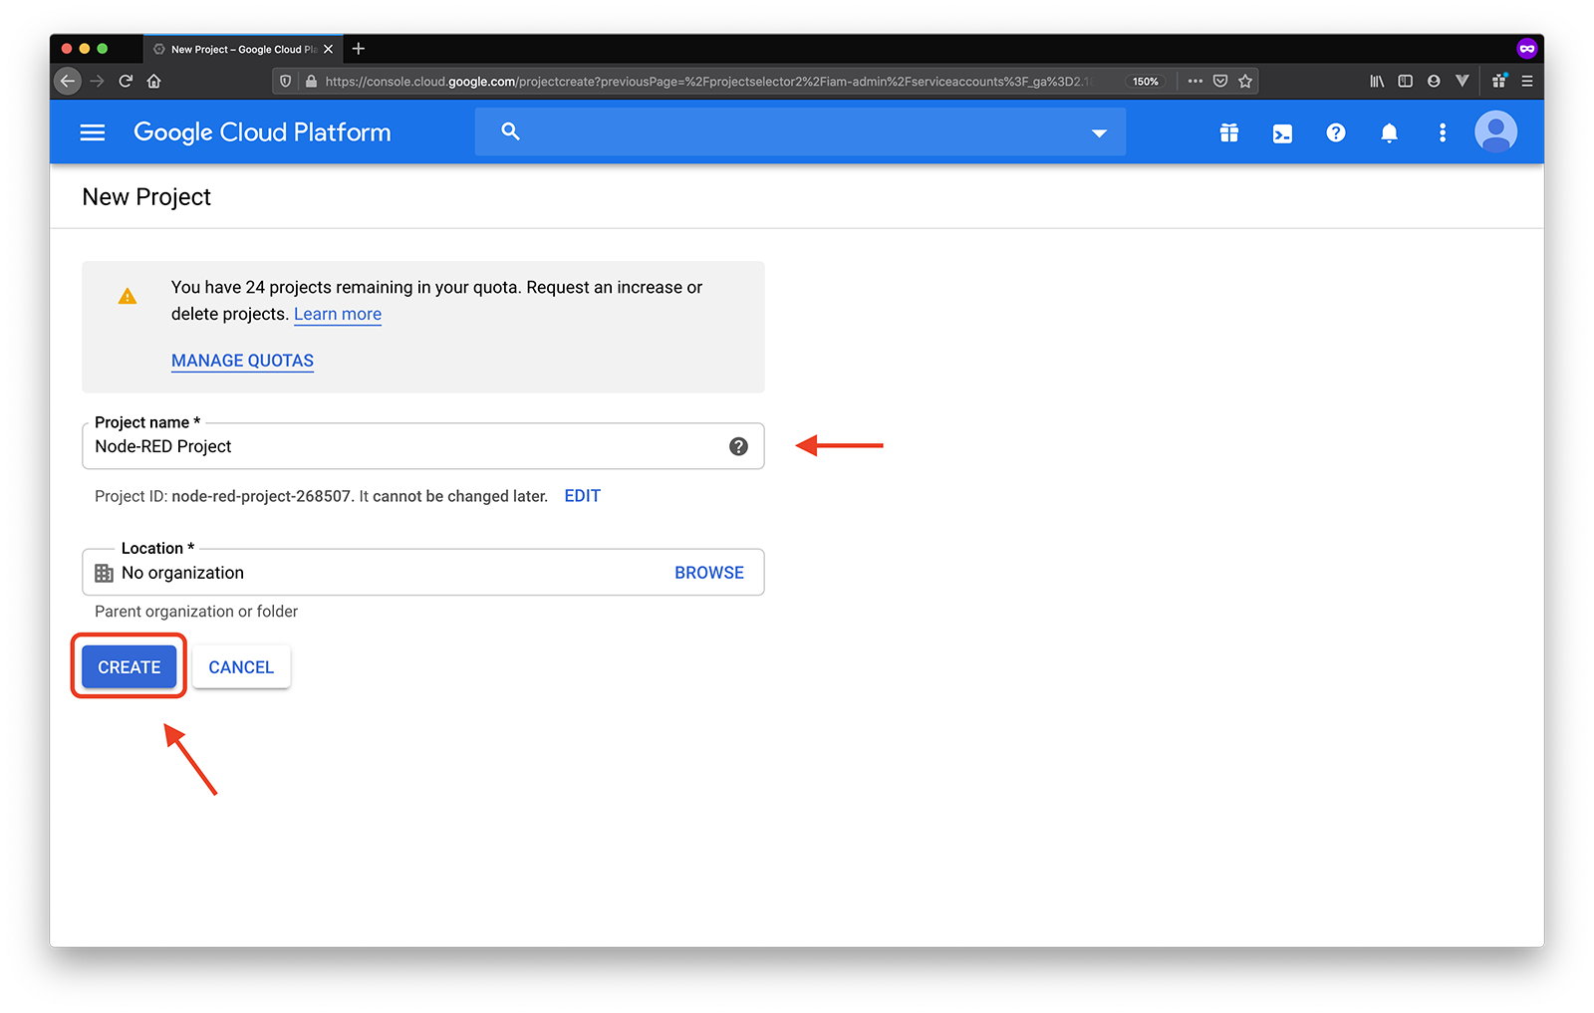Click the 150% zoom level indicator
This screenshot has height=1013, width=1594.
click(1146, 82)
